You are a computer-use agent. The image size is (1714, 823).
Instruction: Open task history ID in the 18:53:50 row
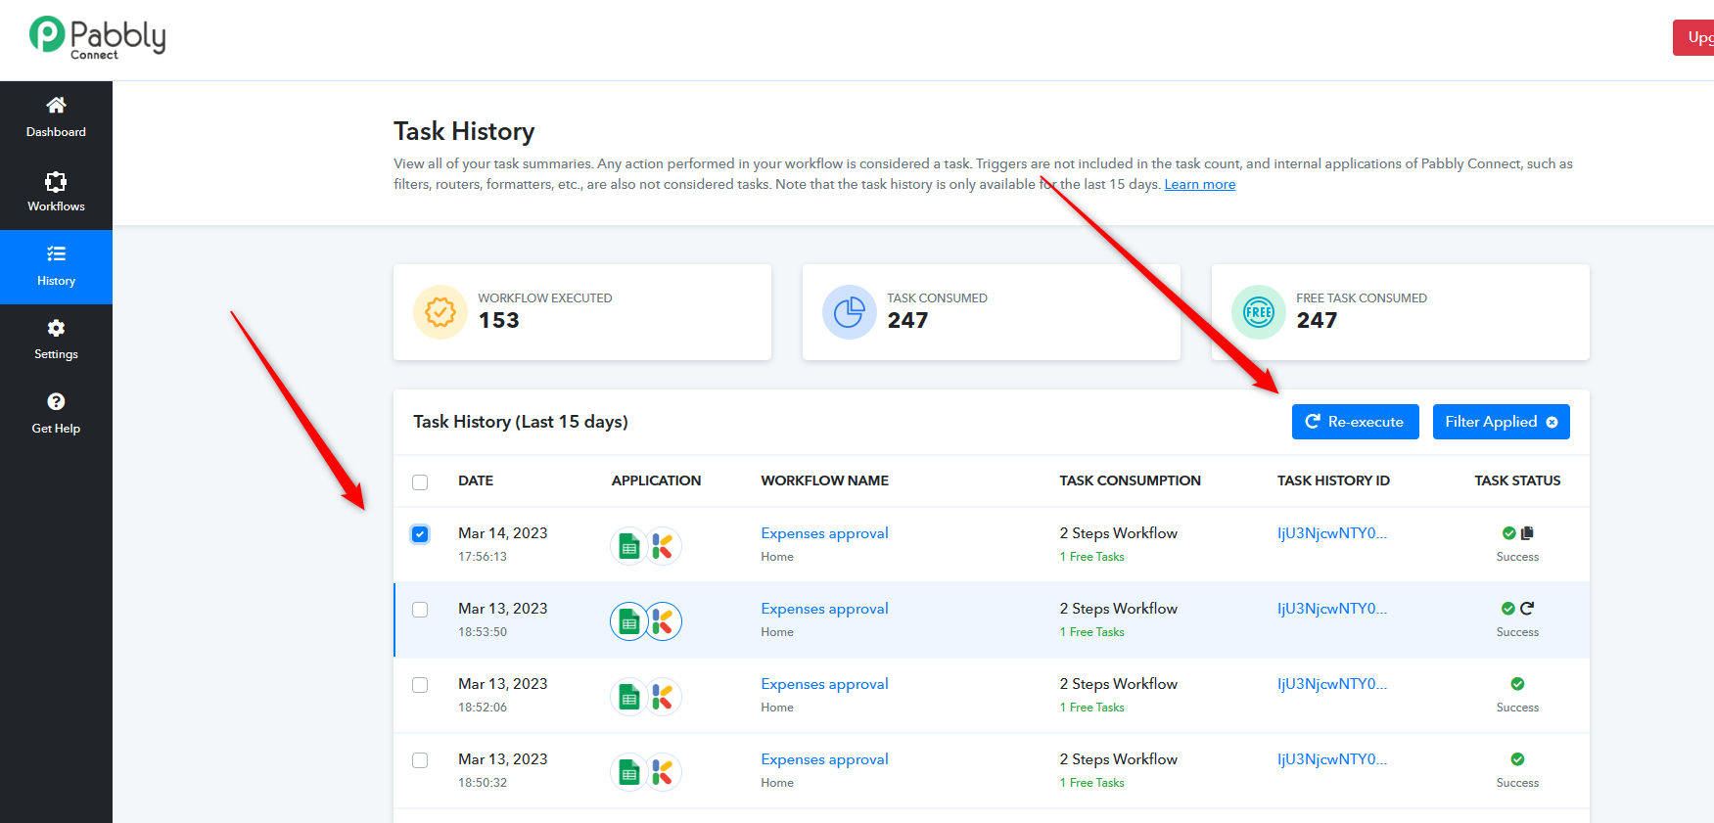click(x=1332, y=609)
